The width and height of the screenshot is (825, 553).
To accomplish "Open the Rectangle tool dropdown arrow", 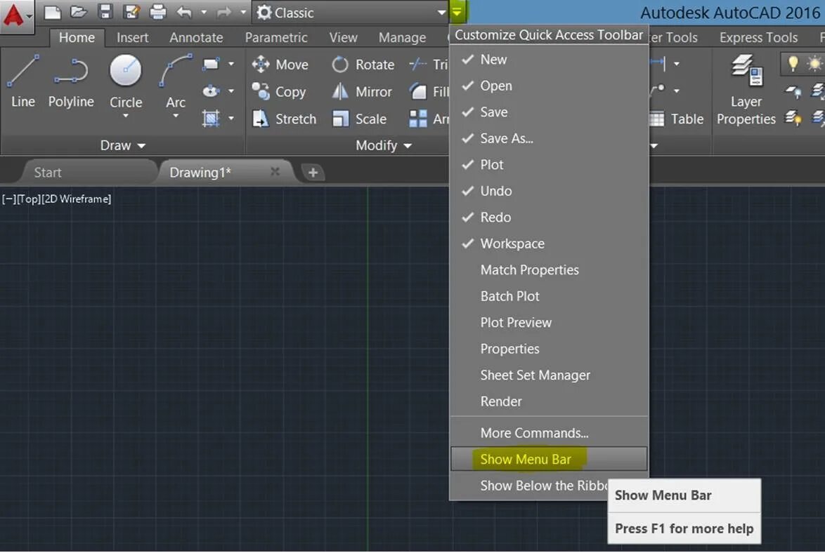I will coord(231,64).
